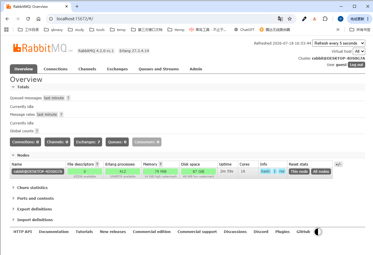Open help for Memory column
This screenshot has width=373, height=255.
click(161, 164)
